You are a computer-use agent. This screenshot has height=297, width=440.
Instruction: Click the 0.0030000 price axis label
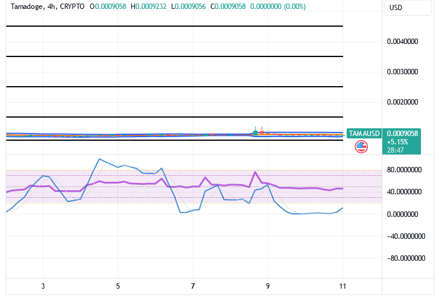coord(403,72)
